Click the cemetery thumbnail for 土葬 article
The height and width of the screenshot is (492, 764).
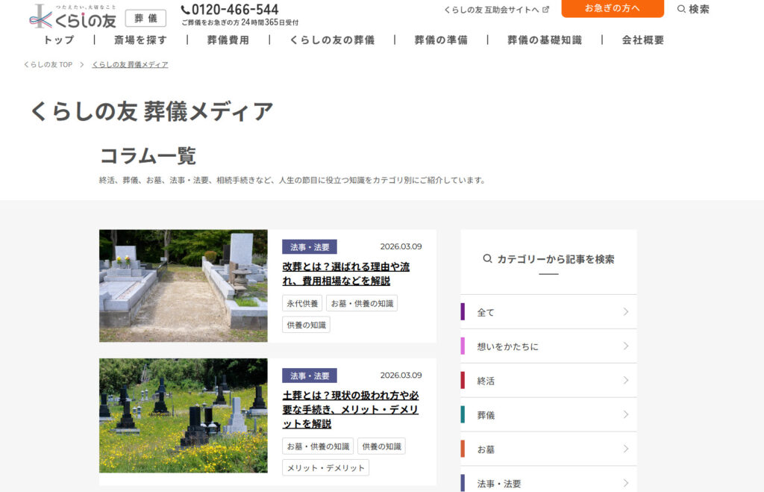point(183,415)
